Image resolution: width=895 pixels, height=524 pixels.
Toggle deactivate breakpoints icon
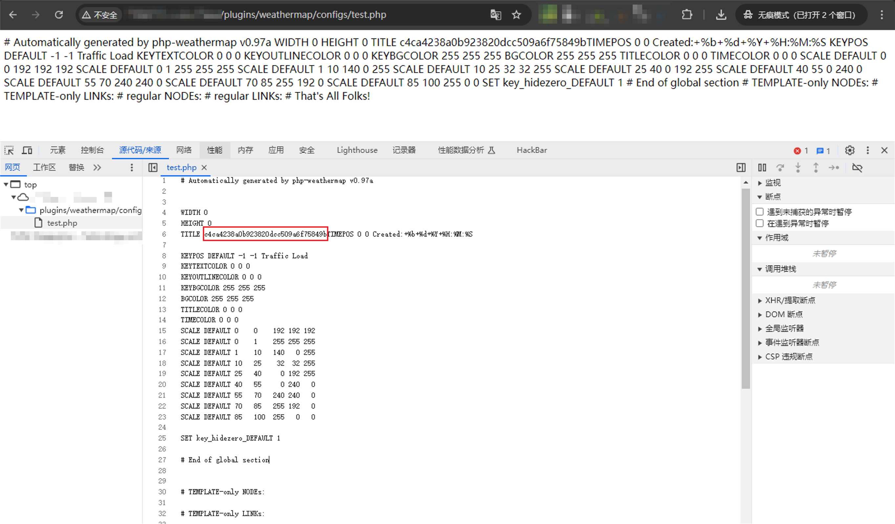(x=857, y=168)
